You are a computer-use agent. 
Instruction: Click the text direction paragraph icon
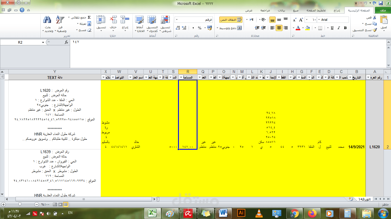[252, 20]
